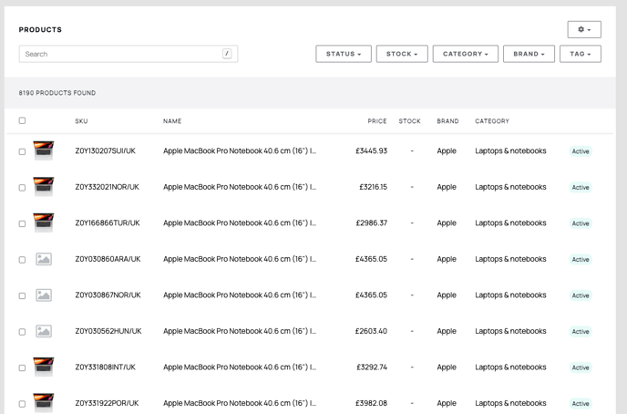Viewport: 627px width, 414px height.
Task: Check the box for Z0Y030867NOR/UK
Action: pos(22,295)
